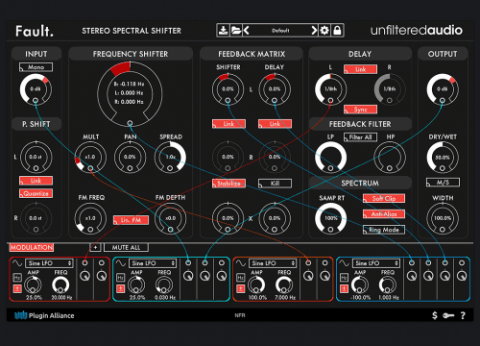Open the Default preset name dropdown
The width and height of the screenshot is (480, 346).
[x=280, y=31]
